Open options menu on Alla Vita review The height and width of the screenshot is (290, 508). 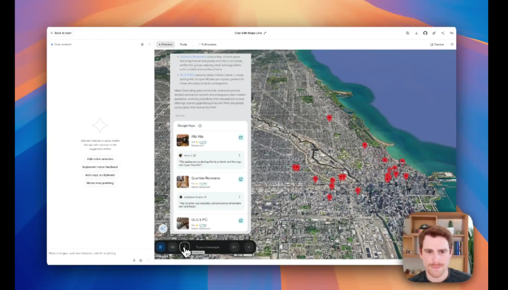point(239,156)
